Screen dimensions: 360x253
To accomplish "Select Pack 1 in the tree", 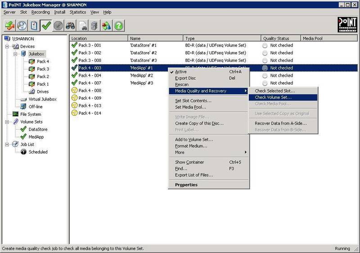I will (43, 84).
